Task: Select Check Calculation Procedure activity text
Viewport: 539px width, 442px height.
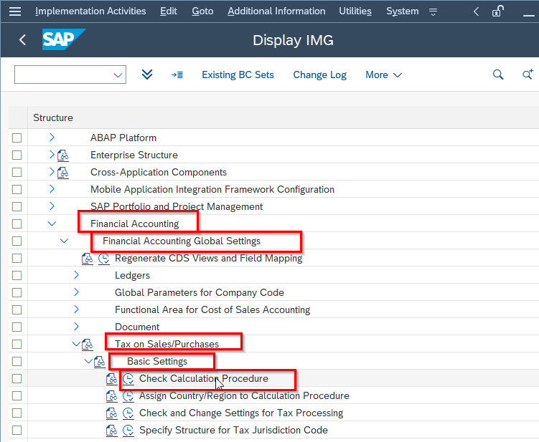Action: (204, 378)
